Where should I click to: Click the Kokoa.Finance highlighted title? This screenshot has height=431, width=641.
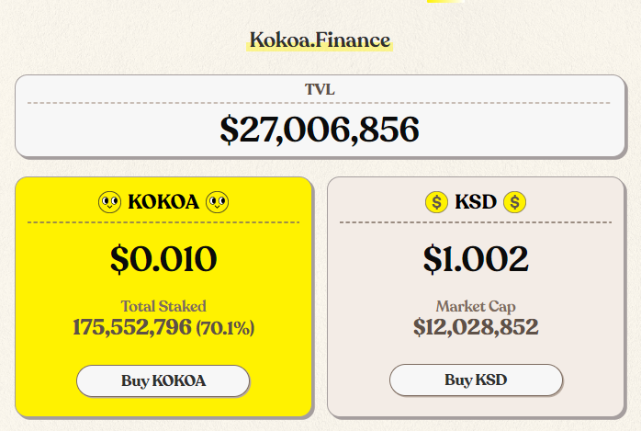[320, 40]
